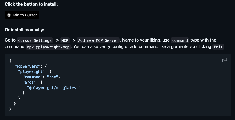Click the 'Click the button to install:' heading
The width and height of the screenshot is (235, 120).
(x=31, y=4)
